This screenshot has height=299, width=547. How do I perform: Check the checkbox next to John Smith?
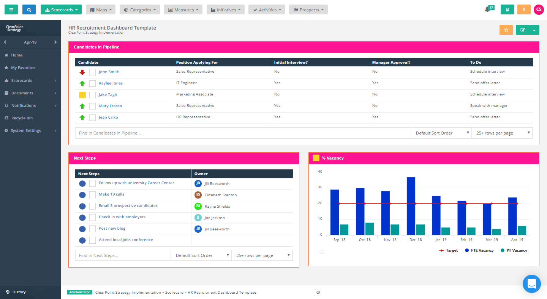(x=92, y=72)
